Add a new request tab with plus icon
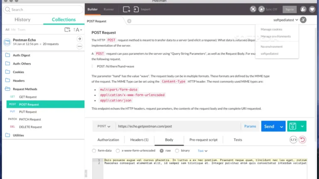 pos(129,21)
